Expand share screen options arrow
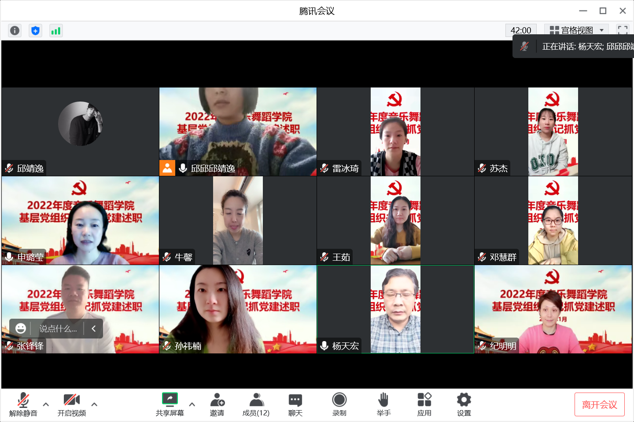634x422 pixels. click(192, 404)
